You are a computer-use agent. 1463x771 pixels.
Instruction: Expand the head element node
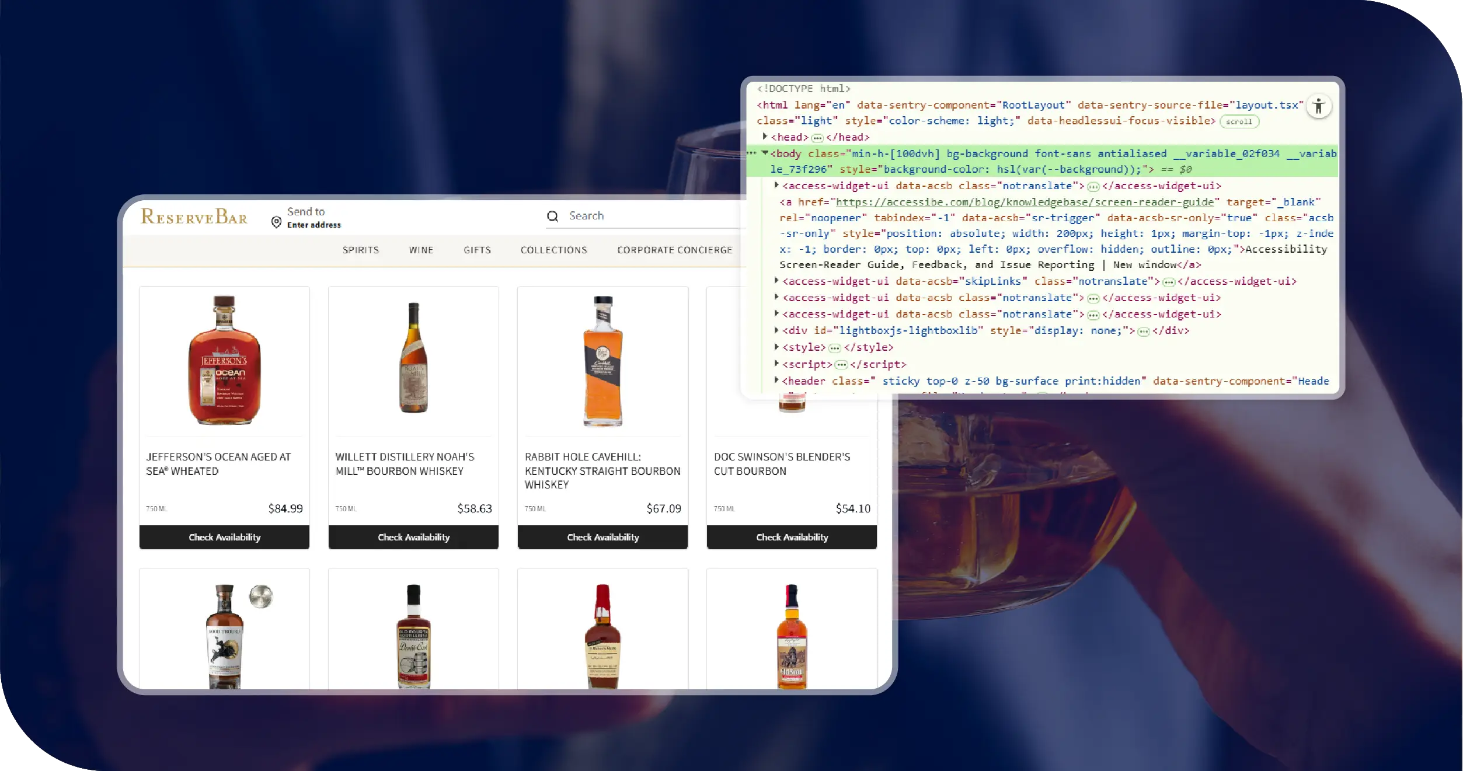[x=765, y=137]
